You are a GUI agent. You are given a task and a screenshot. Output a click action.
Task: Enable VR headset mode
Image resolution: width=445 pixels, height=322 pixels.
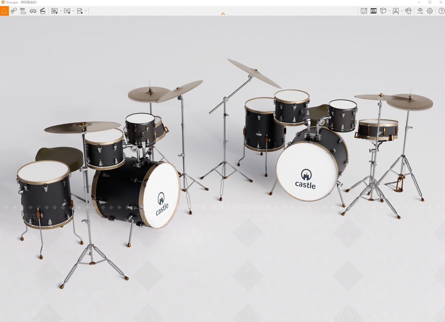click(408, 11)
